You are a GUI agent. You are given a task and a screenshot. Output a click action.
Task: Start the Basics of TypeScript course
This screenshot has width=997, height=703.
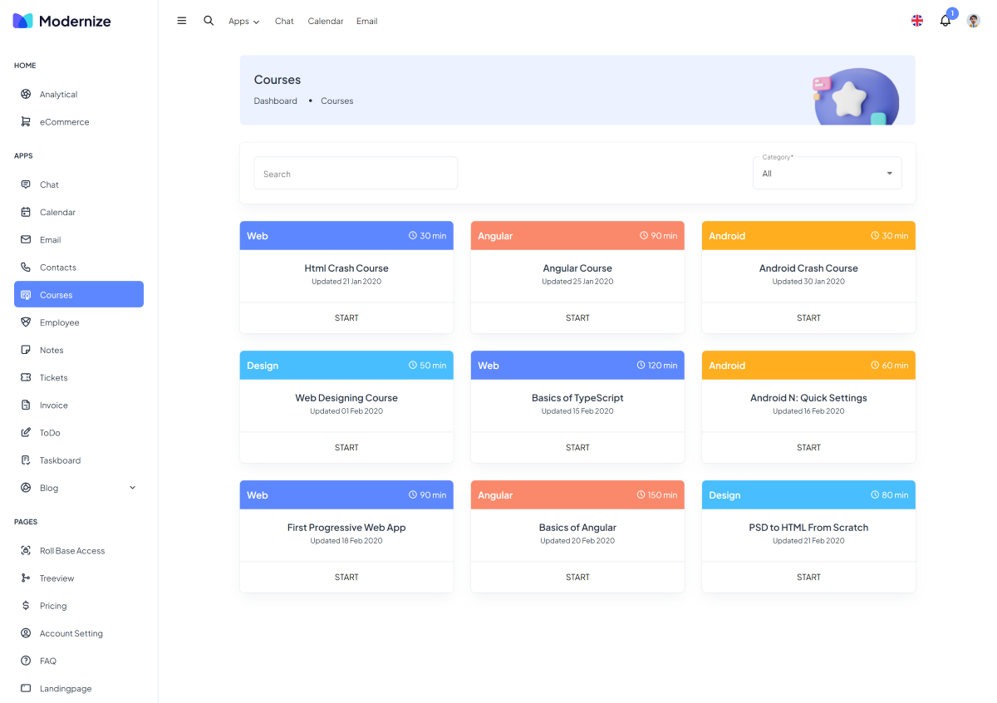click(x=577, y=448)
